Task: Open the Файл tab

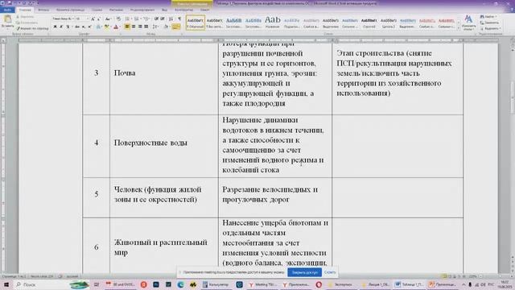Action: [7, 10]
